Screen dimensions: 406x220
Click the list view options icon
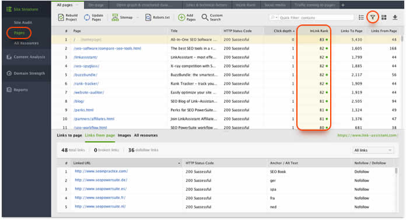(x=361, y=18)
